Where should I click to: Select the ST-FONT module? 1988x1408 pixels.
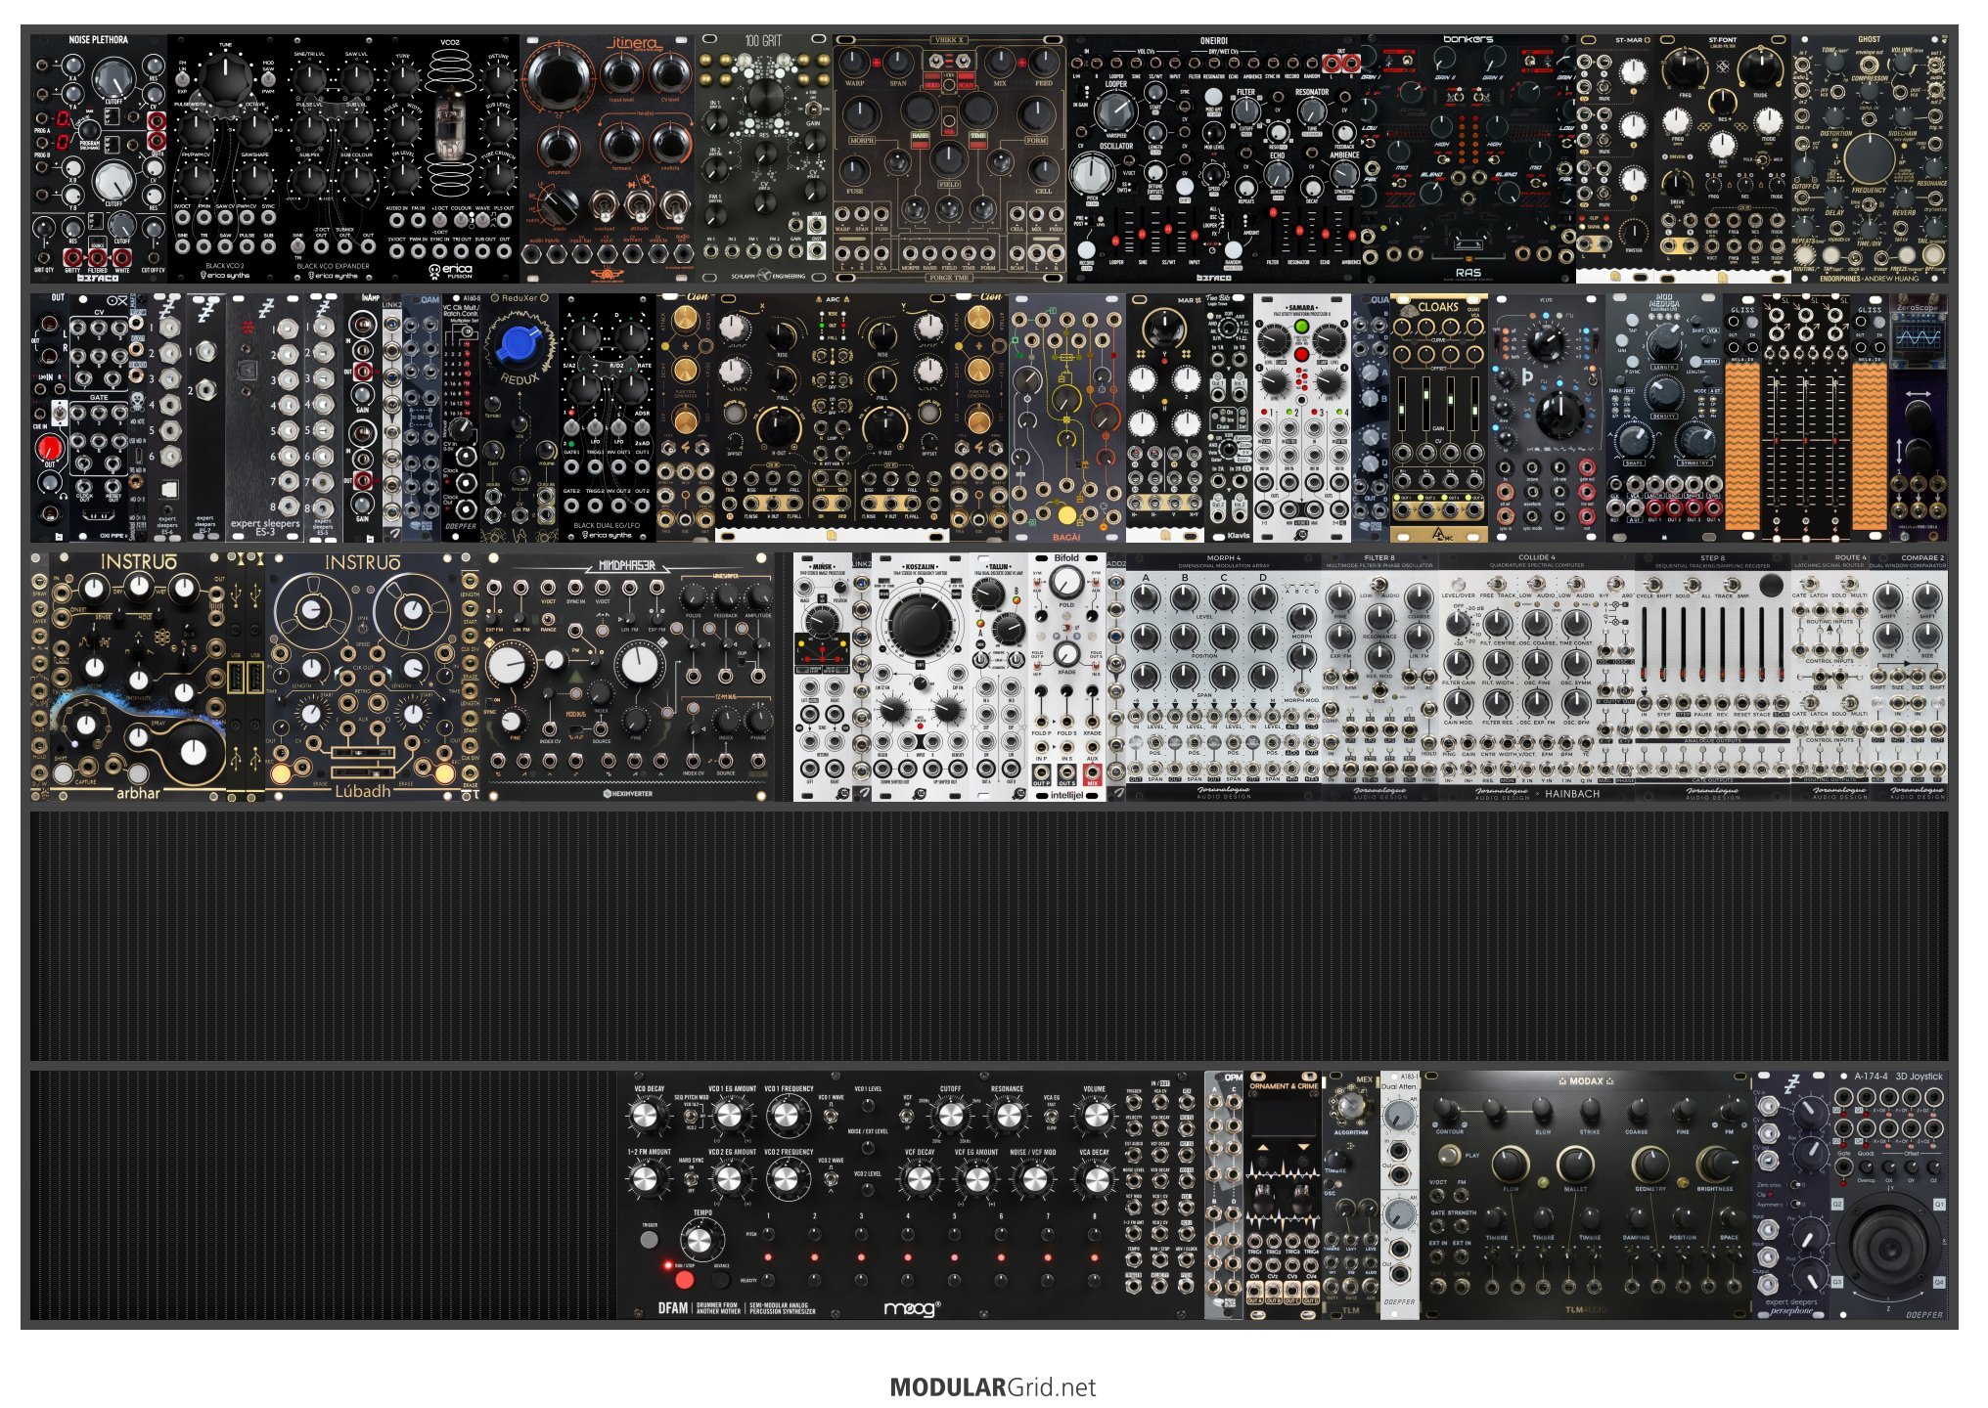point(1723,159)
